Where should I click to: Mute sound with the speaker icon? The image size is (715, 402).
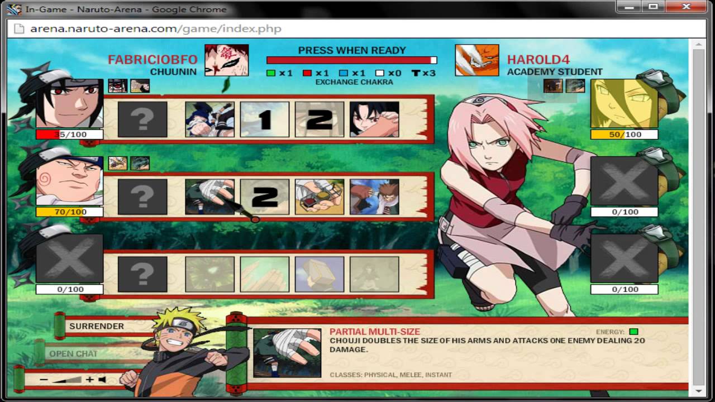(x=102, y=380)
